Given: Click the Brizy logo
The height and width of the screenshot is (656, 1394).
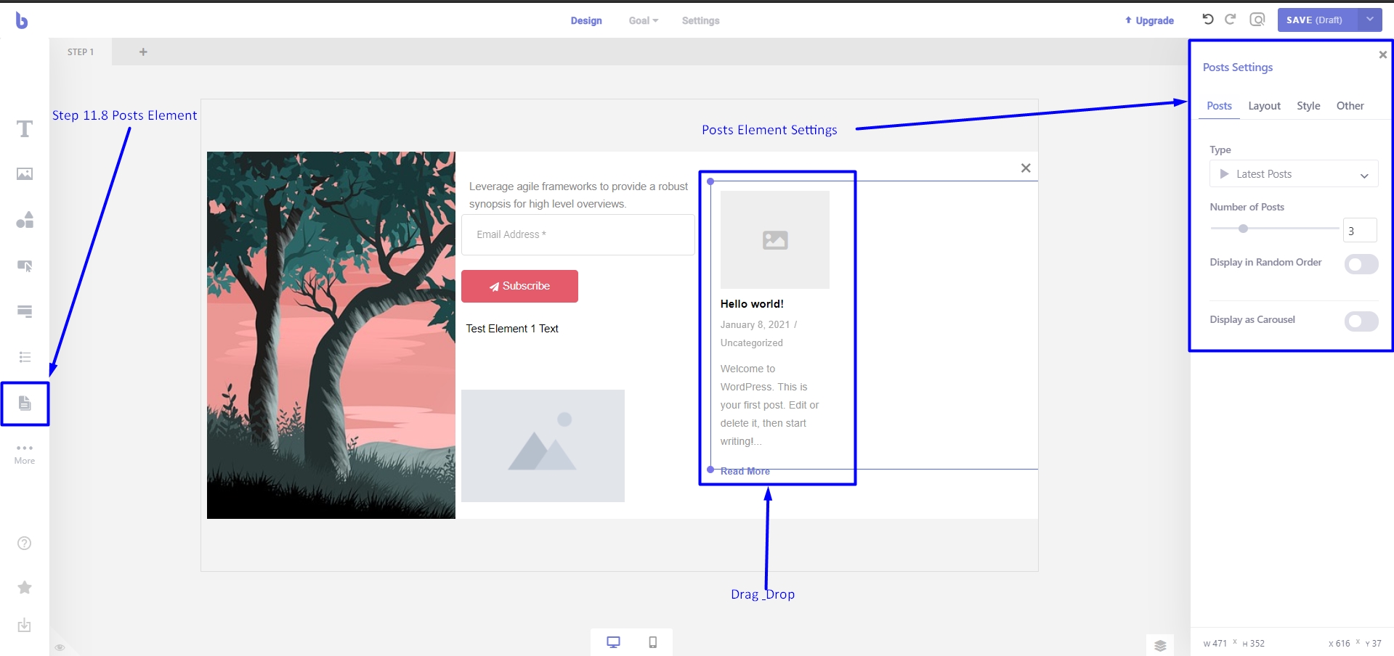Looking at the screenshot, I should tap(22, 21).
